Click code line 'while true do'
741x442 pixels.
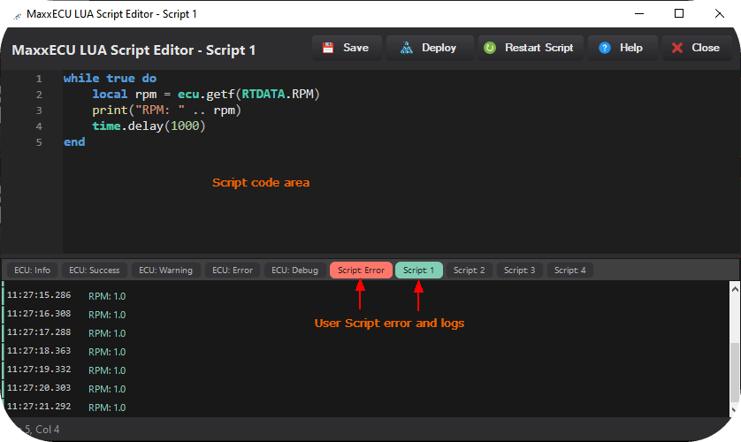click(x=111, y=79)
